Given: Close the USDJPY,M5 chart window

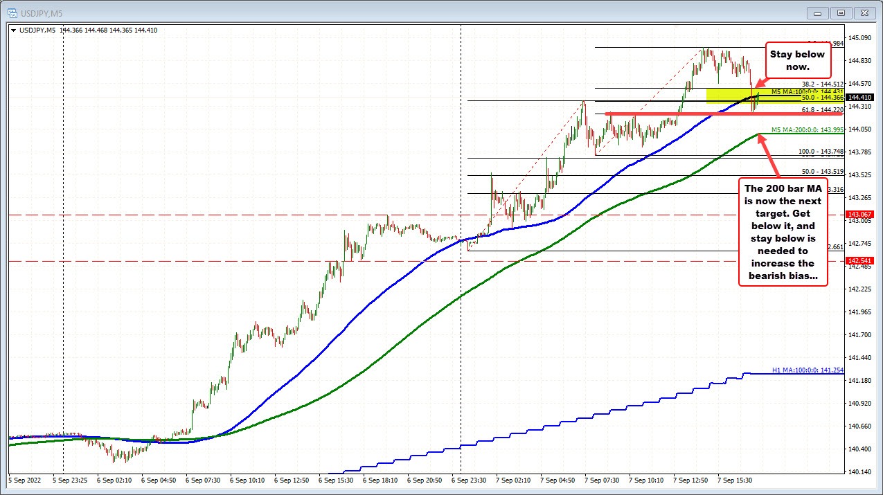Looking at the screenshot, I should [x=864, y=12].
